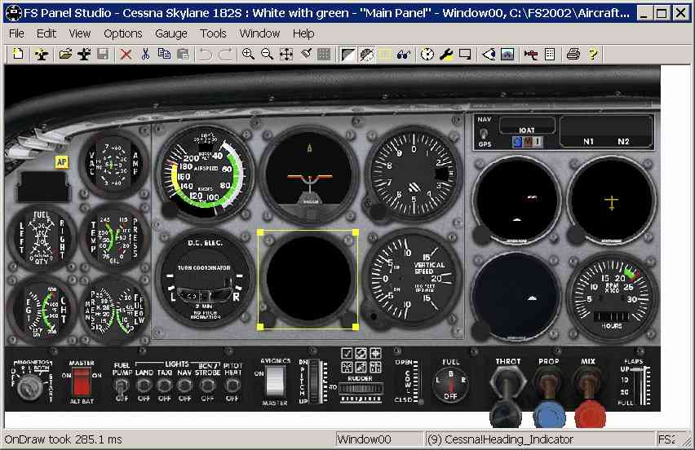This screenshot has width=695, height=450.
Task: Select the highlighted Heading Indicator gauge
Action: tap(308, 279)
